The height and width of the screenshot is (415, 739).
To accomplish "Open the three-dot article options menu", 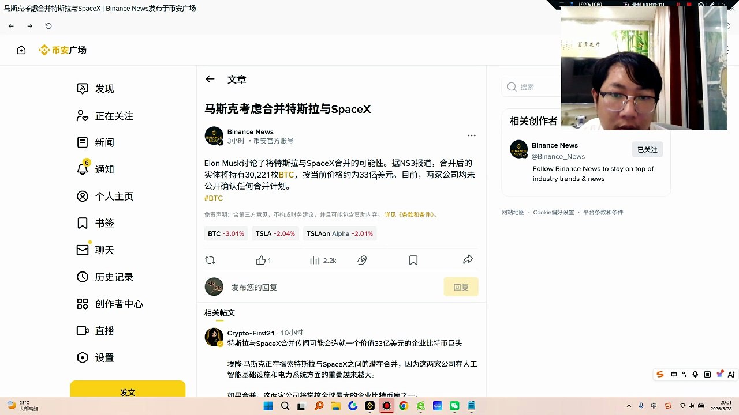I will 472,135.
